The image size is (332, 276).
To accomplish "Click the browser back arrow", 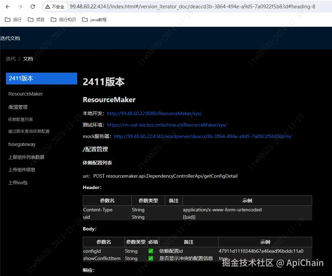I will click(x=8, y=7).
